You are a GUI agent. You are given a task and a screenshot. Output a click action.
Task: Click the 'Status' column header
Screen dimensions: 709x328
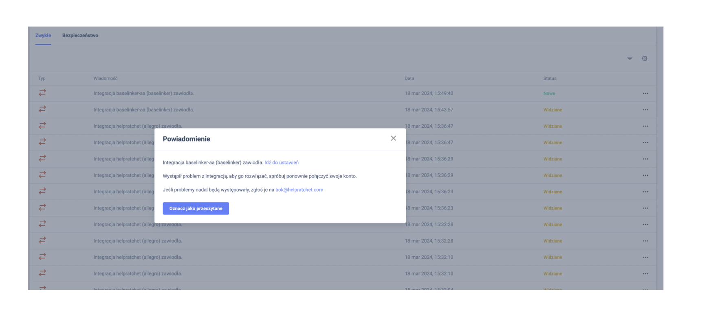pos(550,79)
